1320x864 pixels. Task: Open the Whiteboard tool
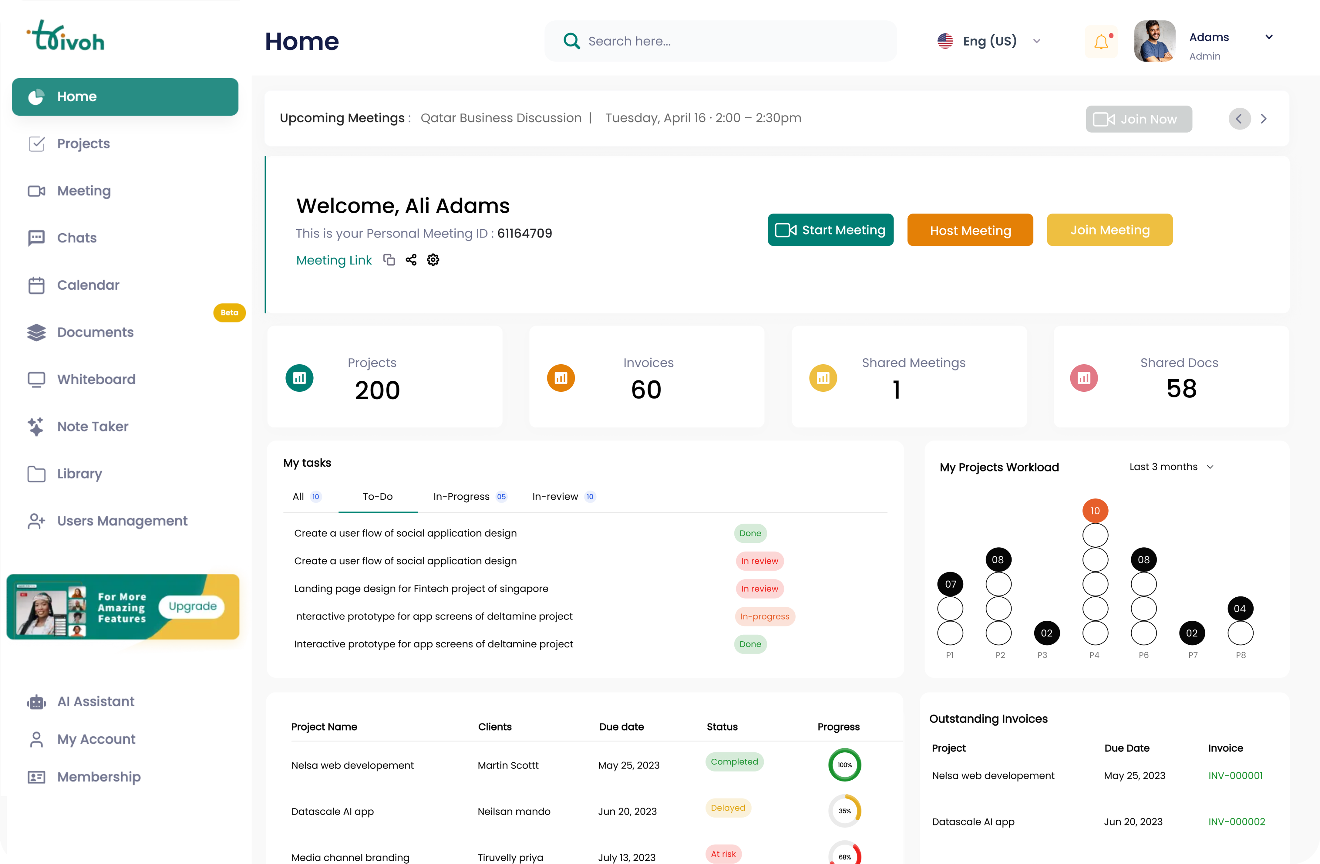[96, 379]
